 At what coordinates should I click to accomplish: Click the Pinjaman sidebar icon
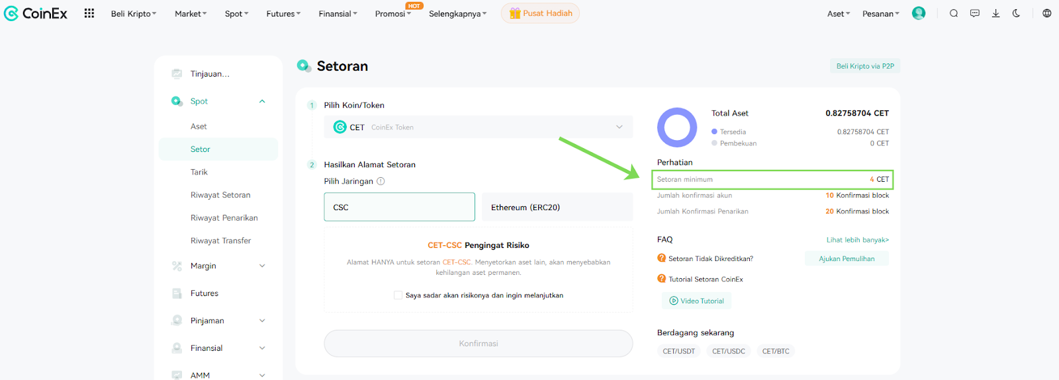tap(177, 321)
